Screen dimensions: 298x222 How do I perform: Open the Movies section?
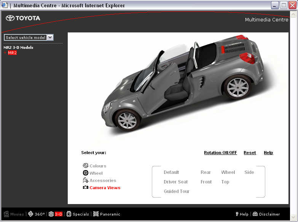pos(17,214)
